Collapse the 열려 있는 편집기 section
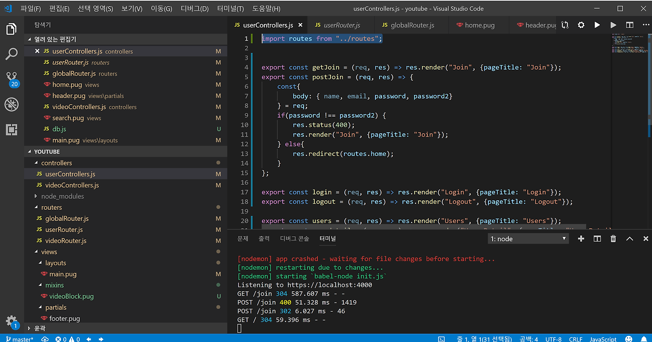The height and width of the screenshot is (342, 652). pos(55,39)
